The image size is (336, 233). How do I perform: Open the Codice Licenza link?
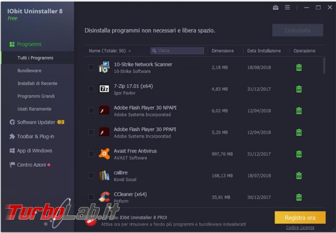[x=300, y=227]
